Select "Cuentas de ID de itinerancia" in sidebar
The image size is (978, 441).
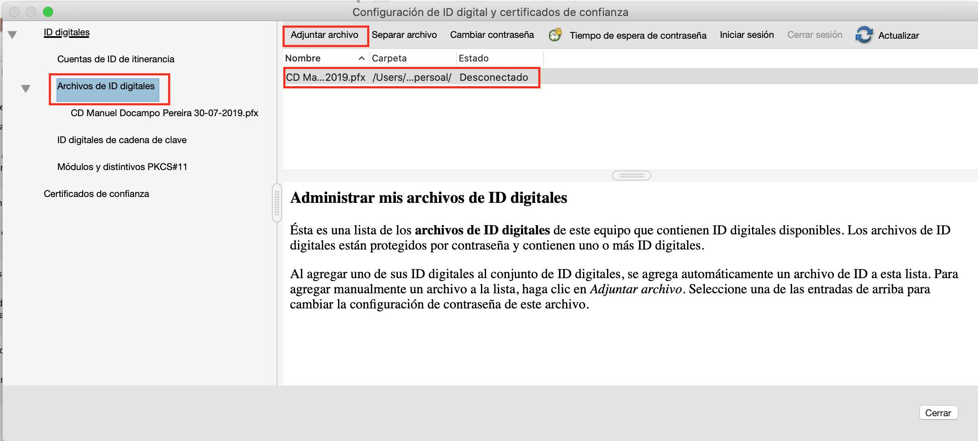(116, 59)
